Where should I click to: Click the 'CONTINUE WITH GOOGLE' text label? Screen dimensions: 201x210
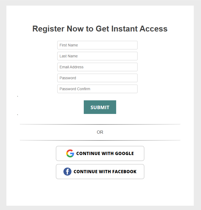105,153
